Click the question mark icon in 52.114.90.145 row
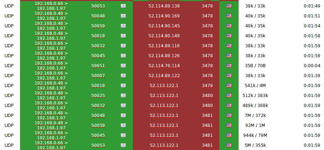 123,26
